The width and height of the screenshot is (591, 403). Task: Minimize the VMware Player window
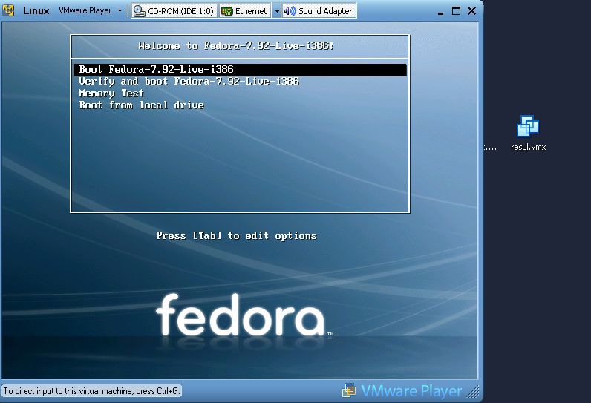click(440, 12)
